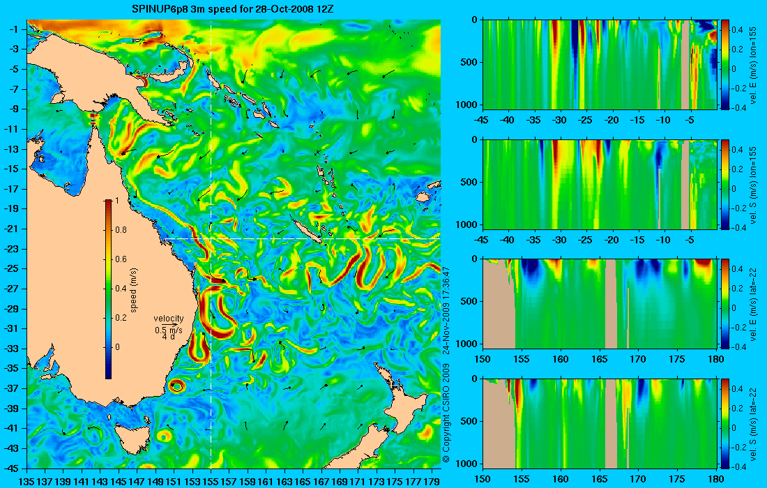Viewport: 767px width, 488px height.
Task: Open the eastward velocity section plot at lon=155
Action: pos(600,65)
